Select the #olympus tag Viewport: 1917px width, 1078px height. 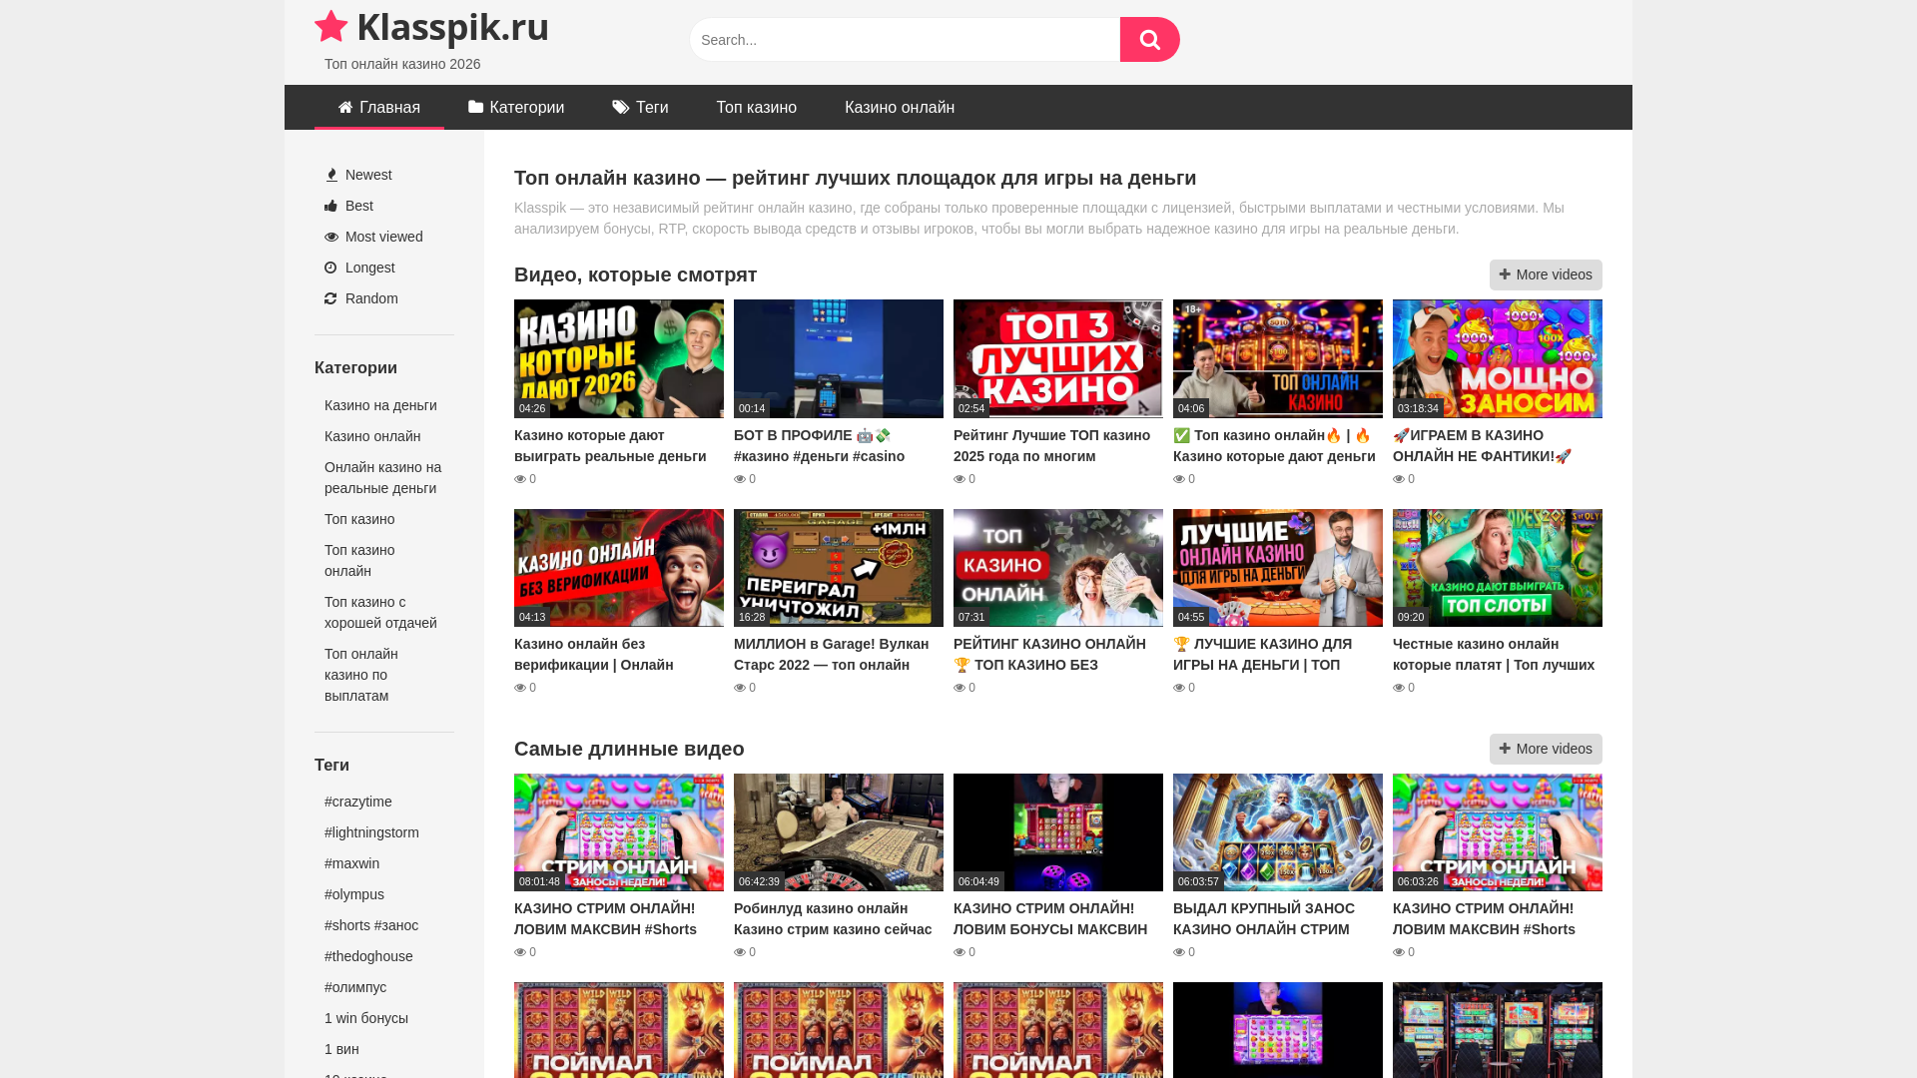[354, 894]
